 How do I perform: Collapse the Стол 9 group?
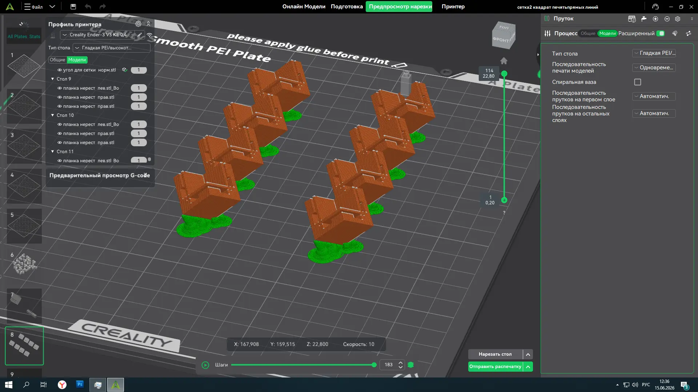(x=52, y=79)
